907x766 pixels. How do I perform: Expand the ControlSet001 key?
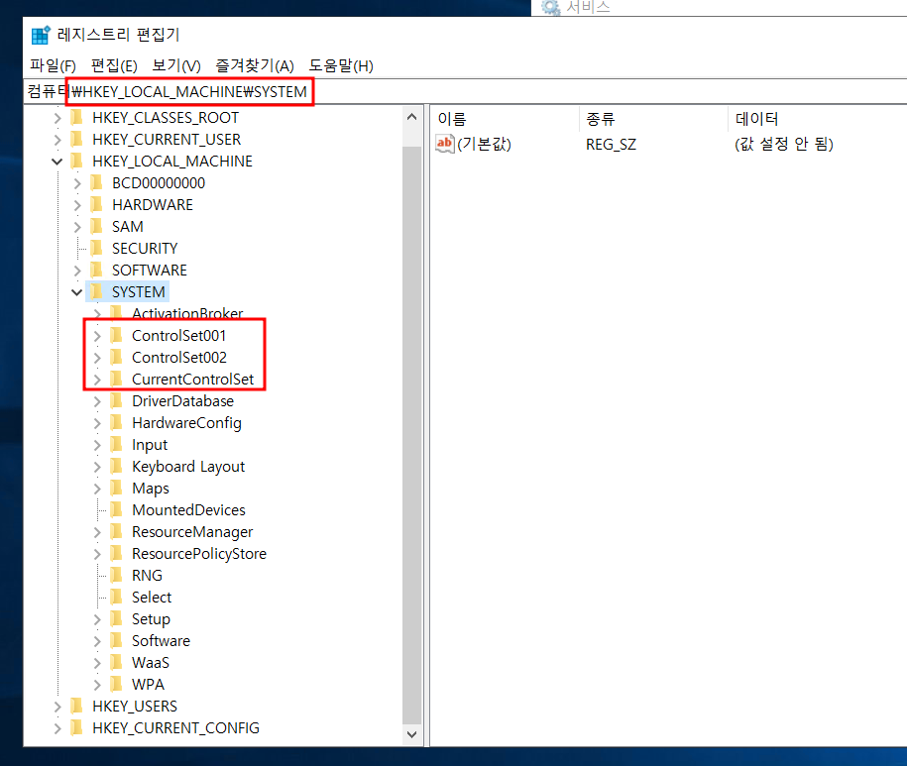point(97,336)
